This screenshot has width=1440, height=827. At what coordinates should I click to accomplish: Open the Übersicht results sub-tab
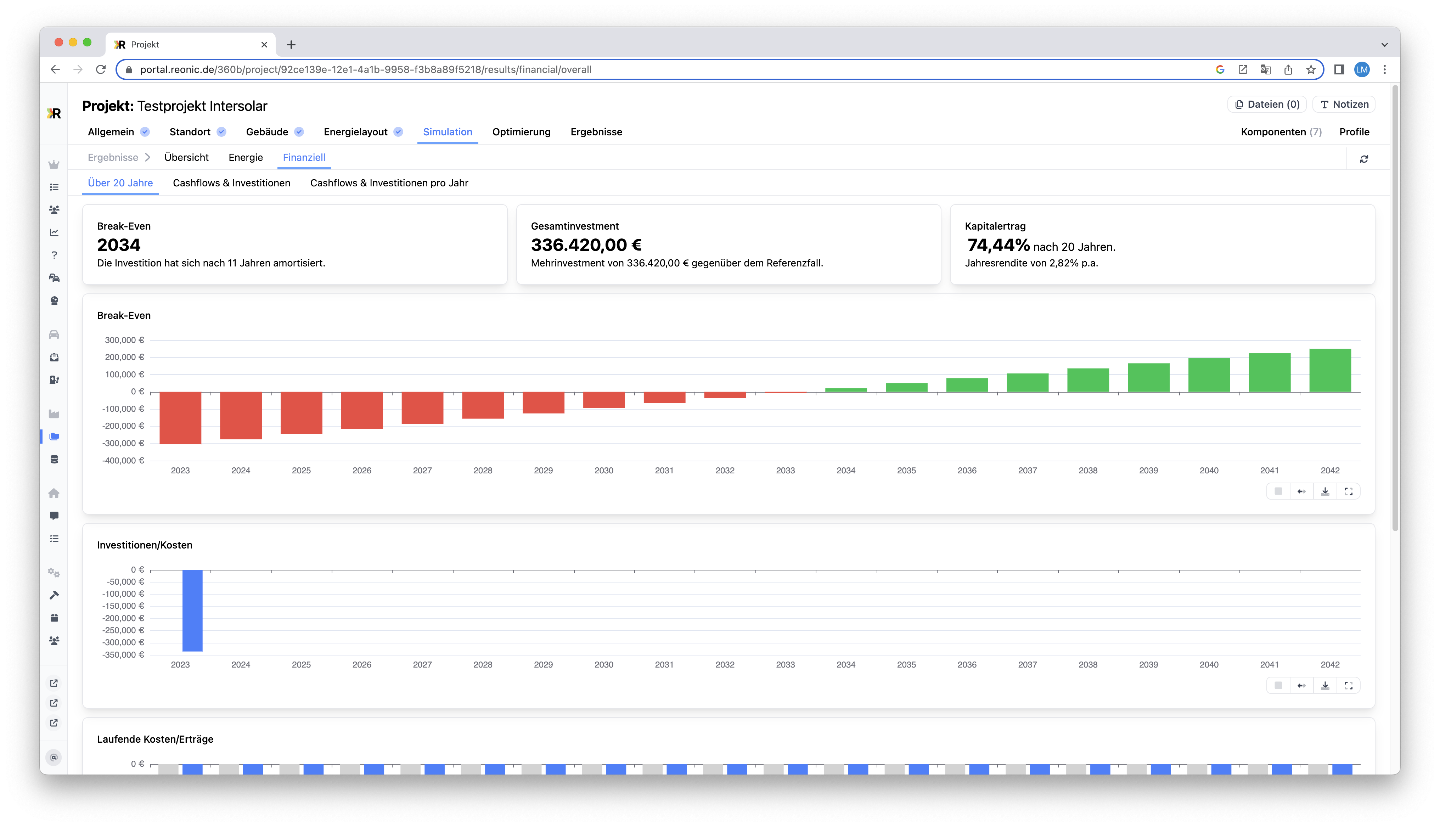tap(186, 157)
